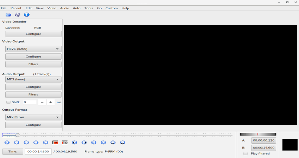The width and height of the screenshot is (299, 158).
Task: Open the Audio menu
Action: pos(65,8)
